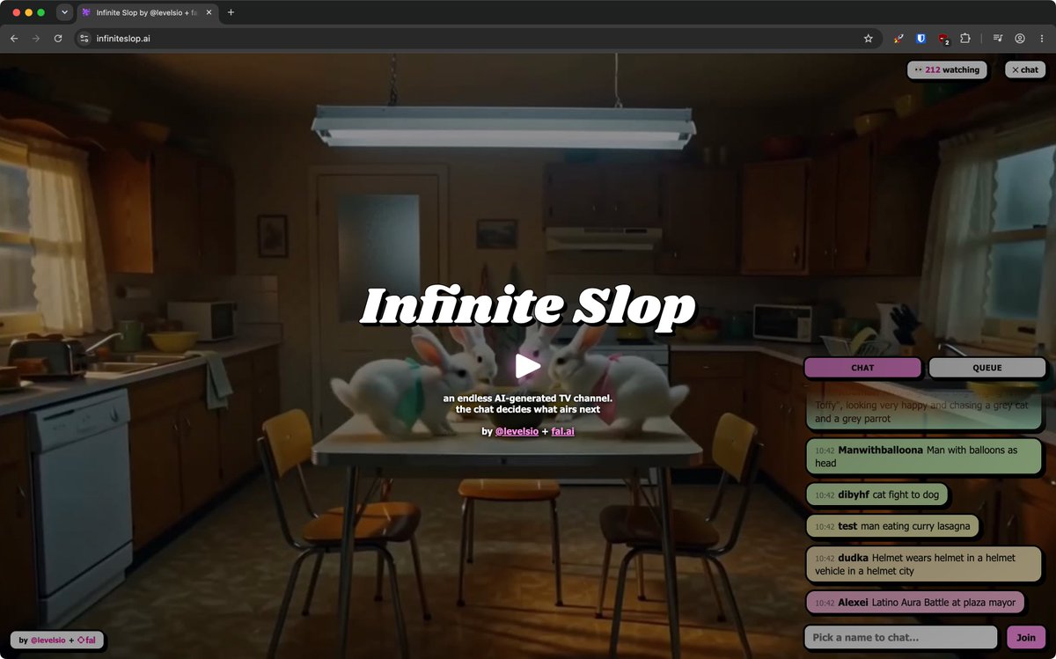Open a new tab with the plus button
This screenshot has height=659, width=1056.
[x=231, y=12]
